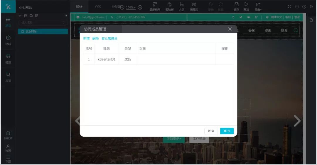Open the 100% zoom dropdown
The width and height of the screenshot is (317, 165).
click(x=131, y=7)
